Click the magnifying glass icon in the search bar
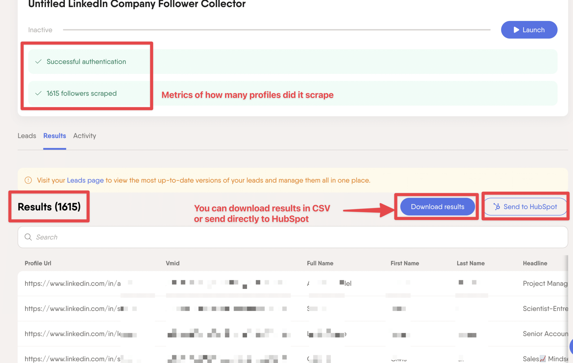 coord(28,237)
